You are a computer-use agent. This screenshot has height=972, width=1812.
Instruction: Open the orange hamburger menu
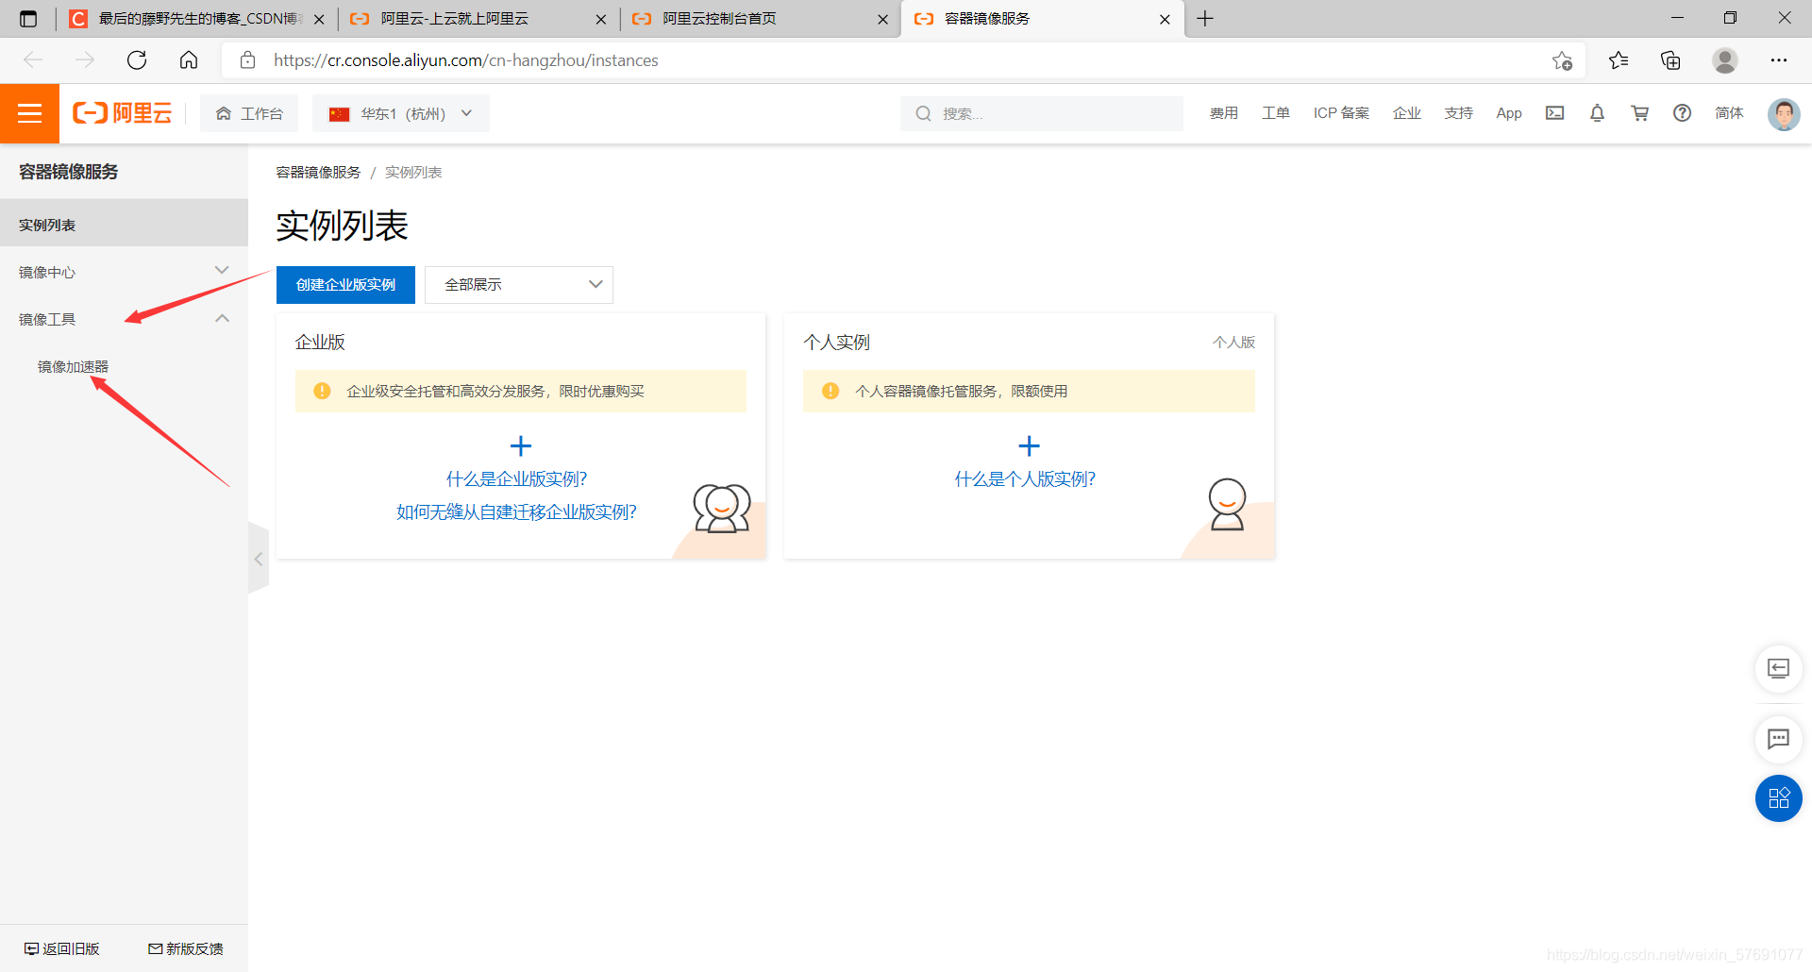[x=29, y=113]
